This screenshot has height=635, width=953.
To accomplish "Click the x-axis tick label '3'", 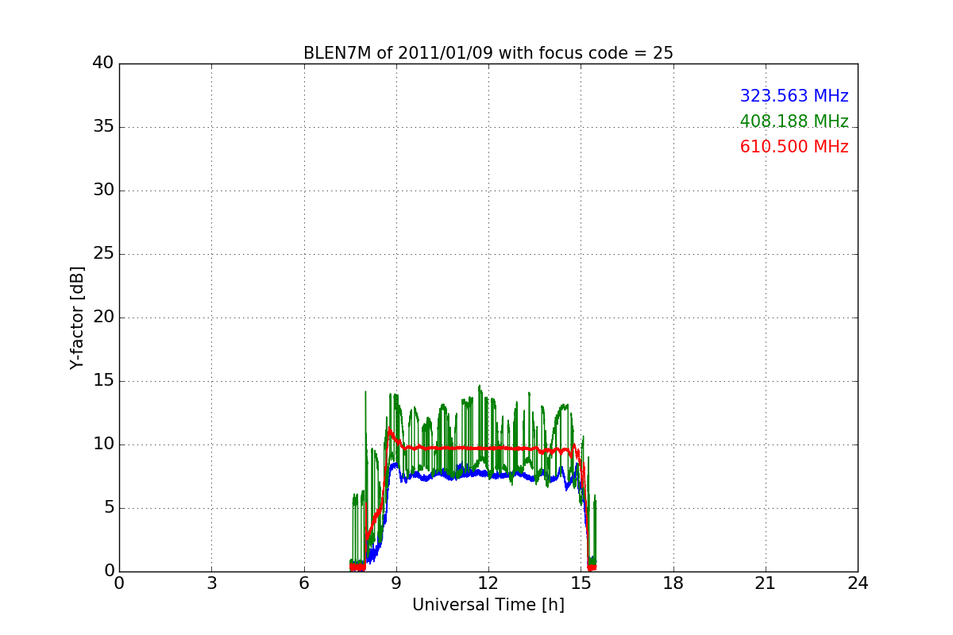I will pyautogui.click(x=211, y=583).
